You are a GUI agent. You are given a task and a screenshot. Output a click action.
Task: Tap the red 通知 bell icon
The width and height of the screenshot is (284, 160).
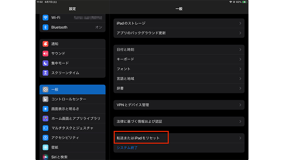(x=45, y=44)
